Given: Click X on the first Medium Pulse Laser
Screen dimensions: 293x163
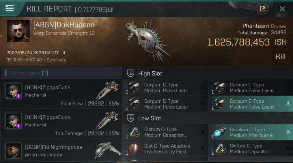Looking at the screenshot, I should coord(202,87).
